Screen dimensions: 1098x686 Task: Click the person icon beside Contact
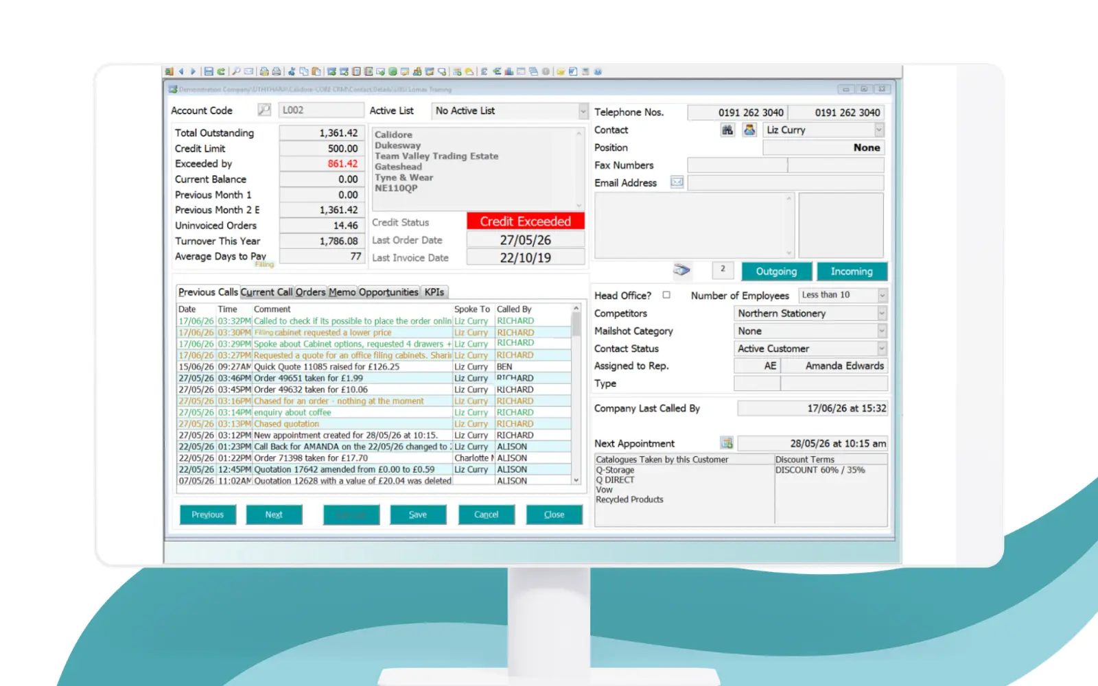click(x=749, y=130)
